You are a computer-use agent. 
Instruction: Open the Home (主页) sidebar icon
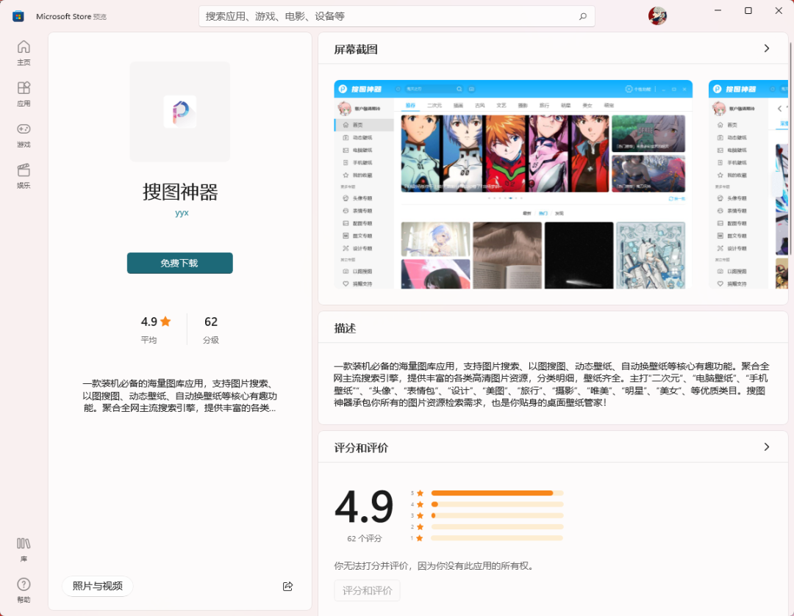[x=24, y=53]
